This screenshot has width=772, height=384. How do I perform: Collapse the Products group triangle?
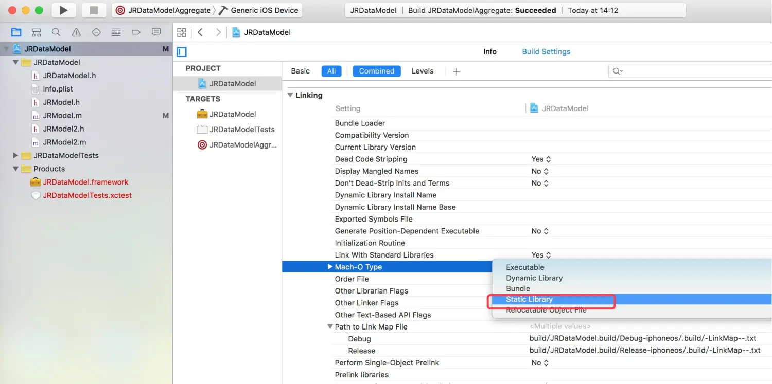(x=15, y=169)
